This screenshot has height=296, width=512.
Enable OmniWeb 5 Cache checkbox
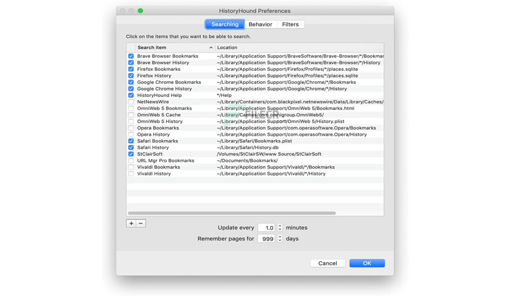(131, 115)
